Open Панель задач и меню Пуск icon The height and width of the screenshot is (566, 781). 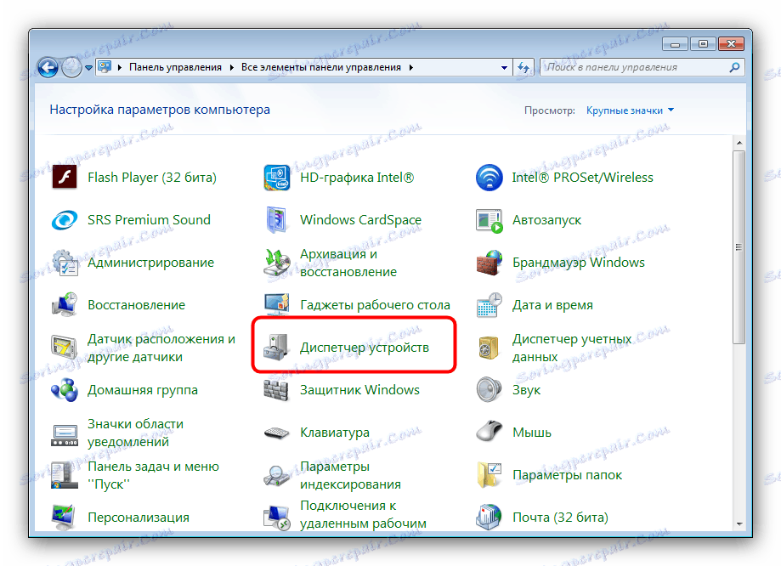(x=65, y=475)
